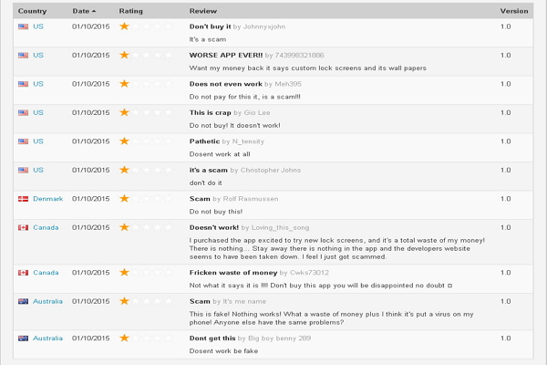Click the US flag in the "This is crap" row
The width and height of the screenshot is (547, 365).
[x=23, y=112]
